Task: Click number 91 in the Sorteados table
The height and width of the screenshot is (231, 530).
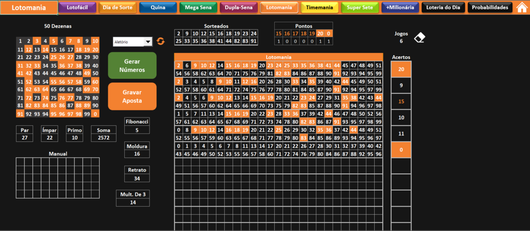Action: (x=254, y=41)
